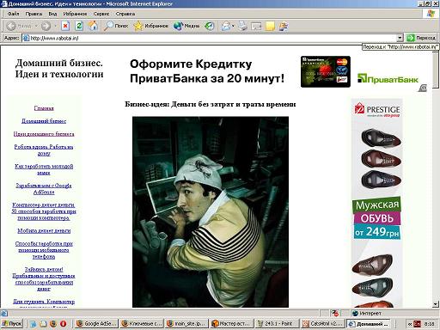The image size is (440, 330).
Task: Open dropdown arrow next to Forward button
Action: click(55, 26)
